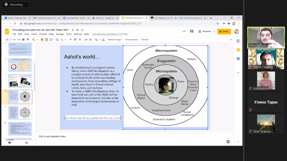The width and height of the screenshot is (287, 161).
Task: Open Google Keep in side panel
Action: click(x=238, y=50)
